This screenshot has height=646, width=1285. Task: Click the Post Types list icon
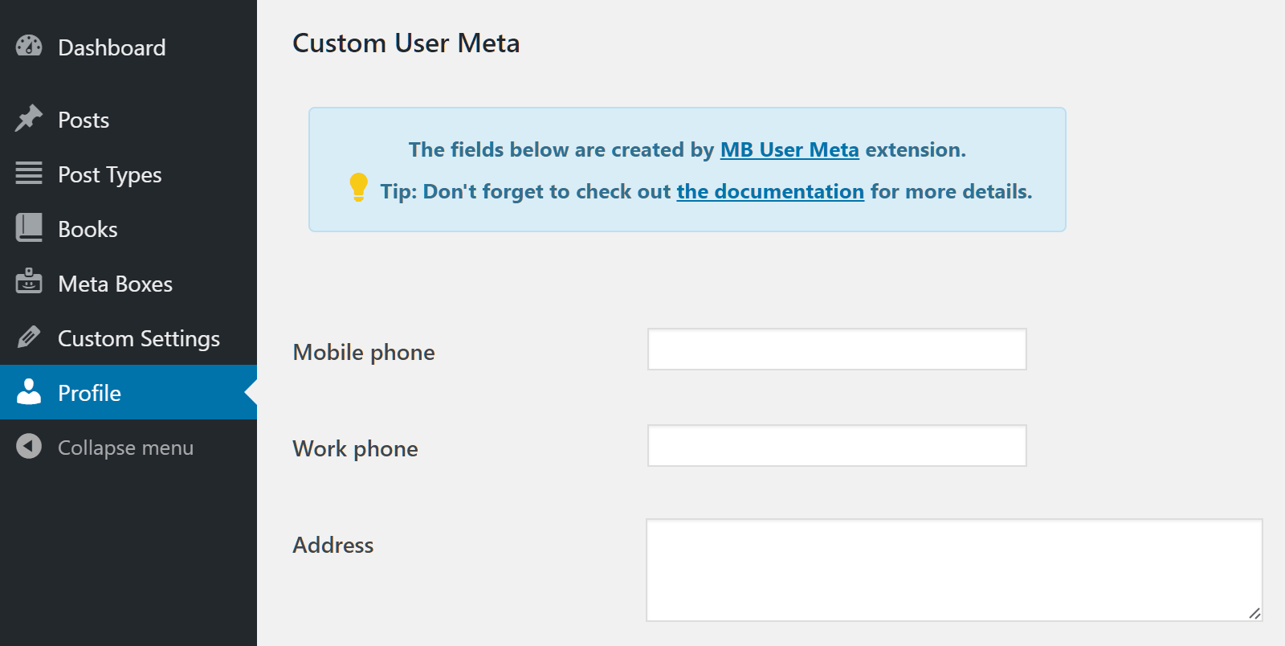pyautogui.click(x=29, y=174)
